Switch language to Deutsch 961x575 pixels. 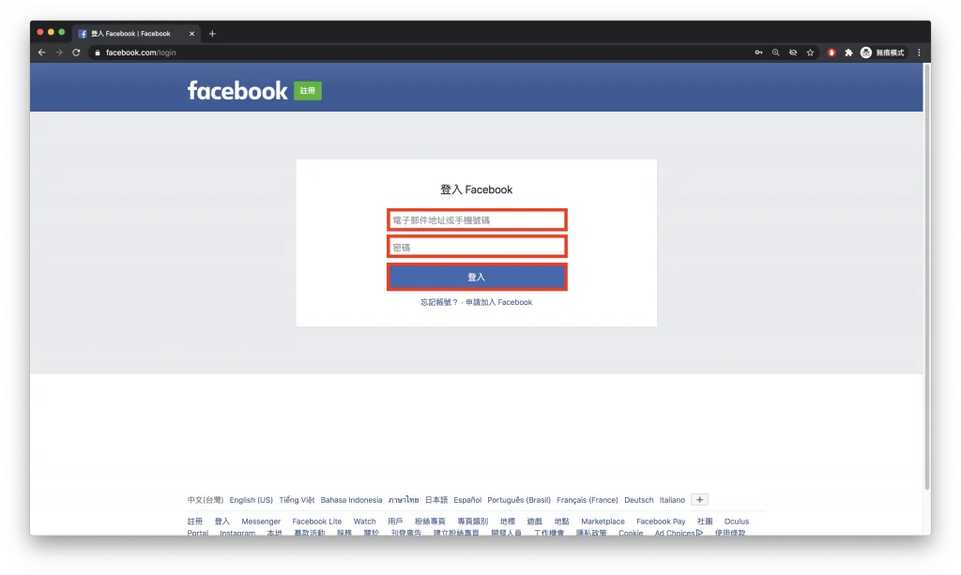pos(638,500)
